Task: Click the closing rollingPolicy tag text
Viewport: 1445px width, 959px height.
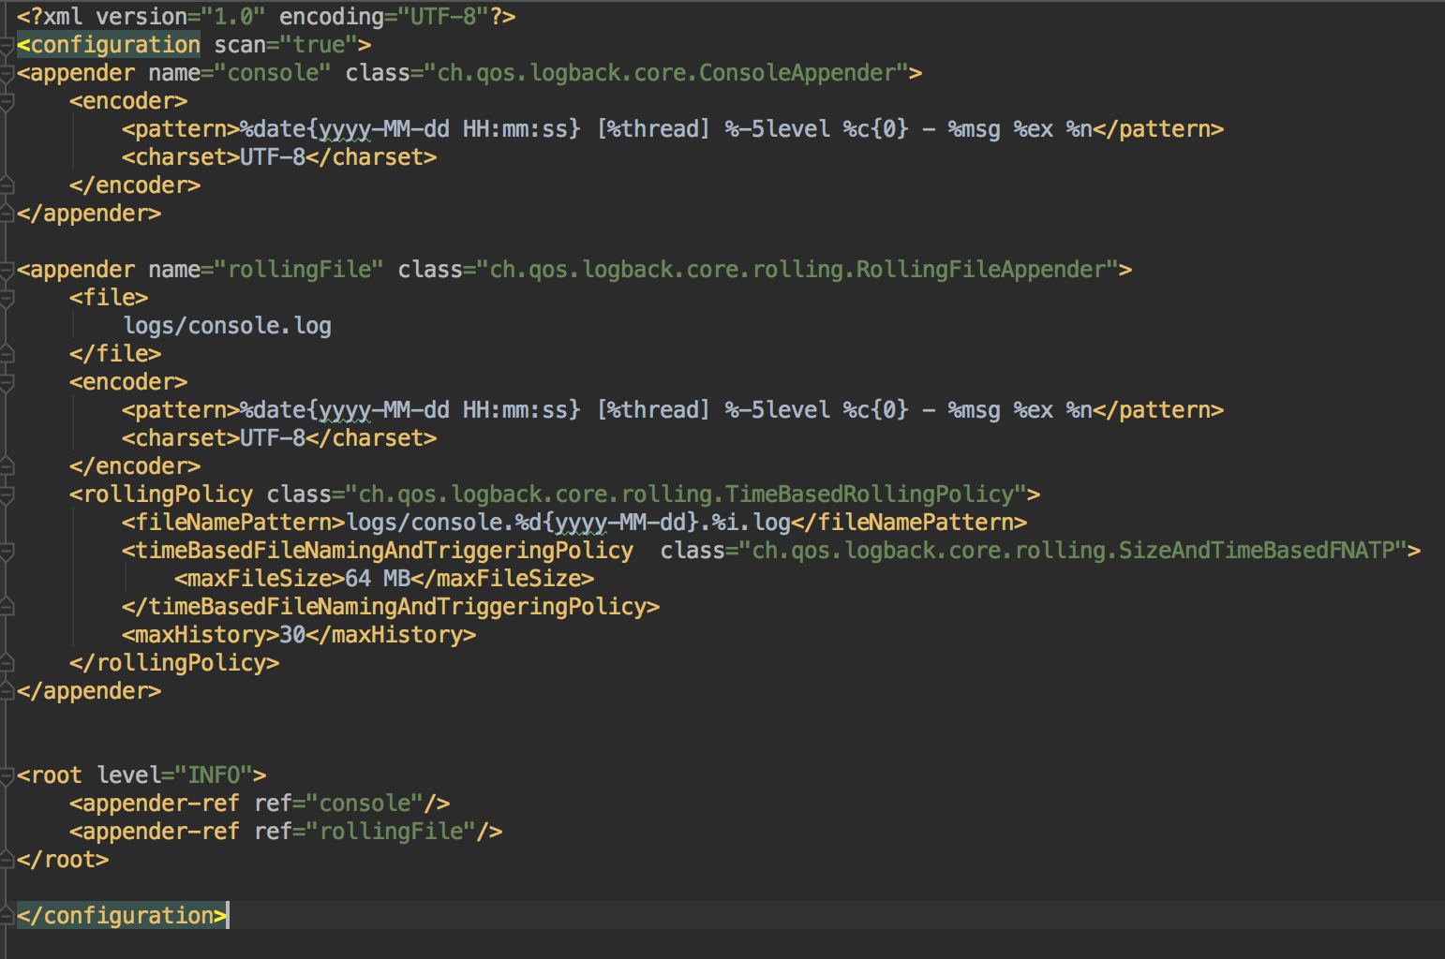Action: pos(174,663)
